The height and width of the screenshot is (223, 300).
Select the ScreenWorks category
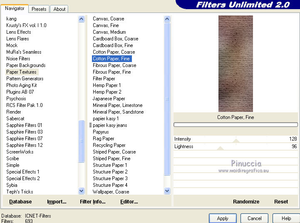point(20,152)
